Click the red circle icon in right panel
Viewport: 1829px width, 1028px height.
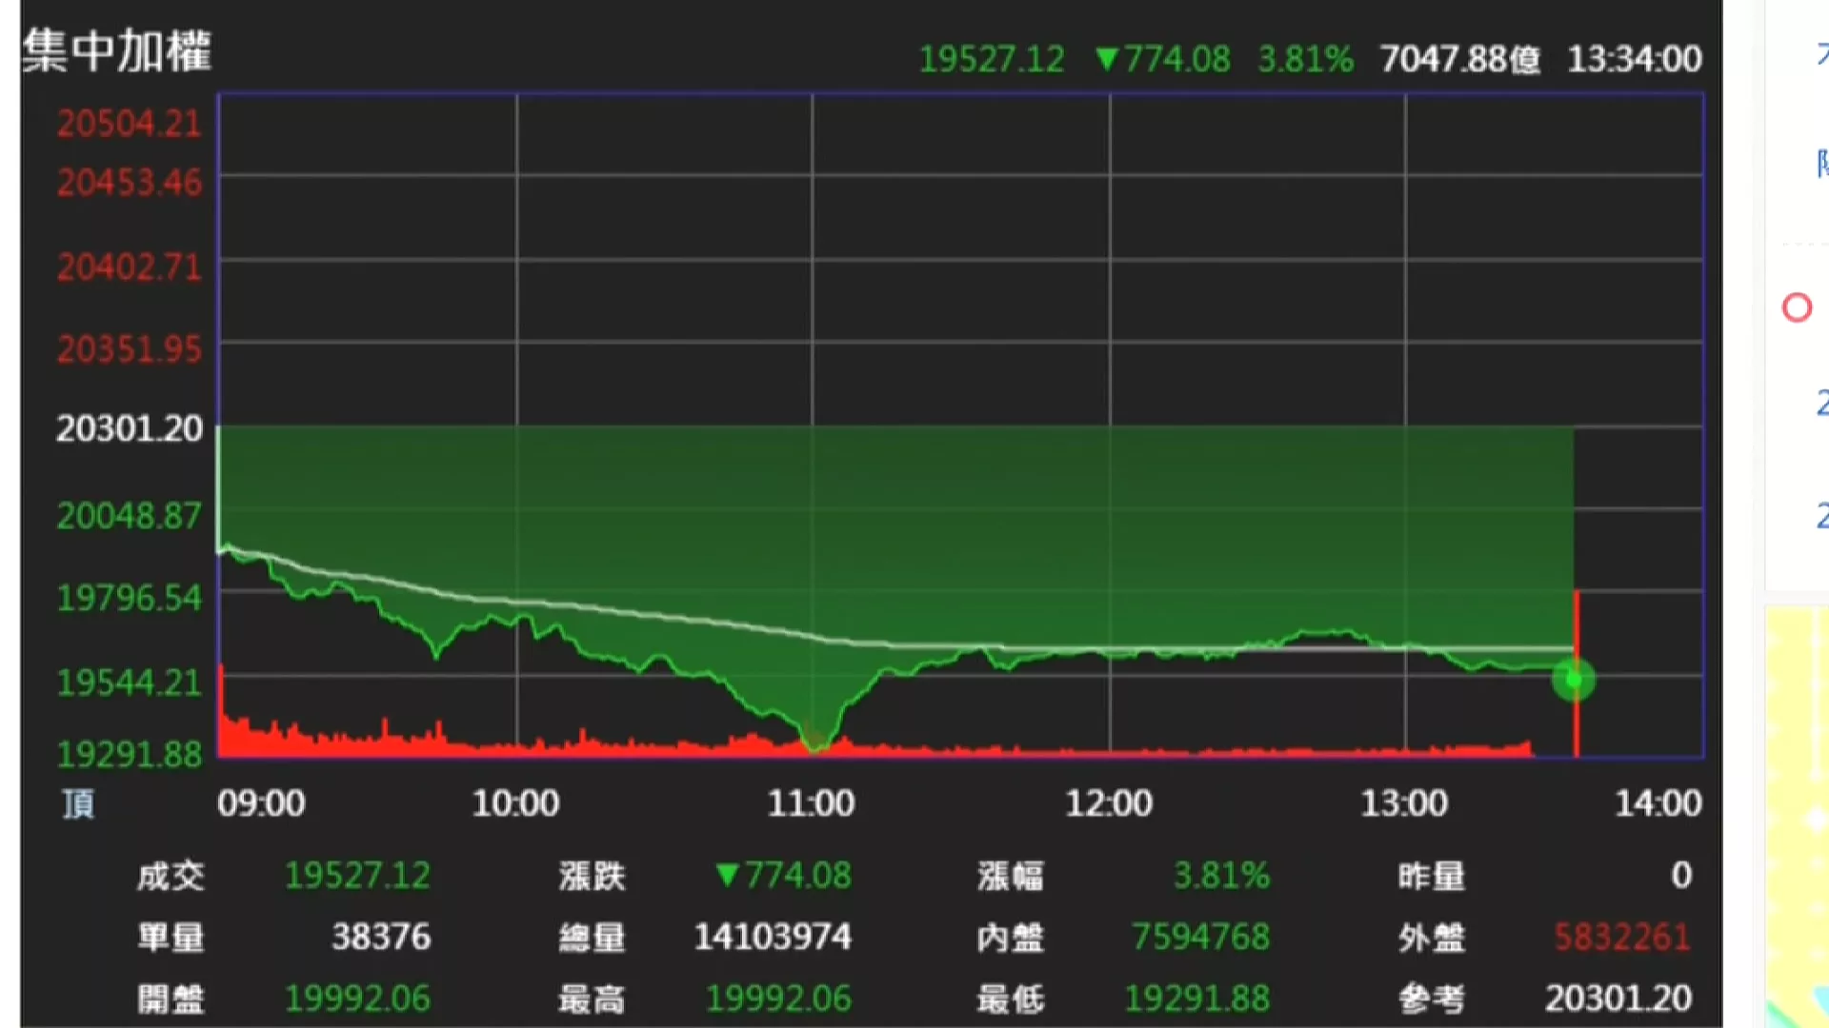1797,308
